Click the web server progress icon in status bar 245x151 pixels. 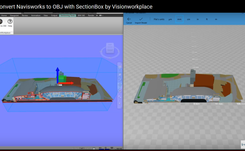[x=112, y=148]
